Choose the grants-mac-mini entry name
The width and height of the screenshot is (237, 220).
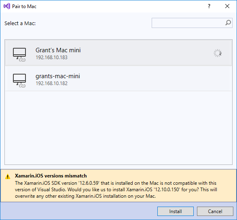[x=58, y=76]
